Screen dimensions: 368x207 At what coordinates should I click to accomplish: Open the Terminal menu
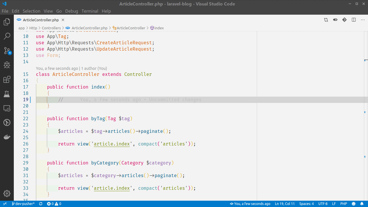(90, 11)
